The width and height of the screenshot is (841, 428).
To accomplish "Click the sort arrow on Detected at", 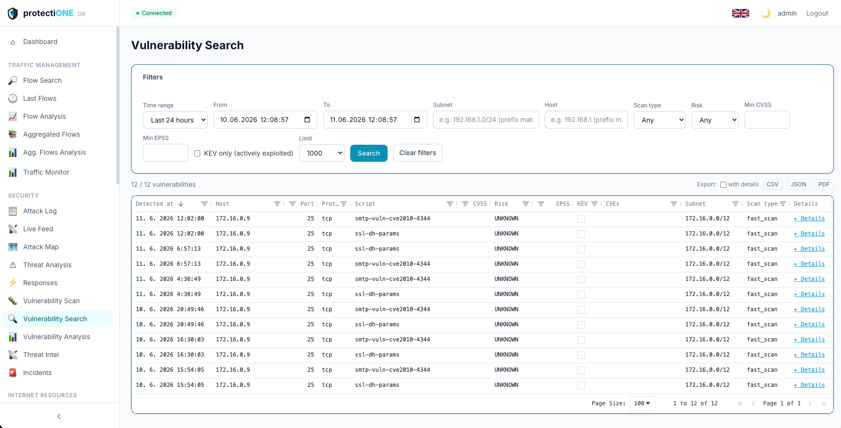I will (x=181, y=204).
